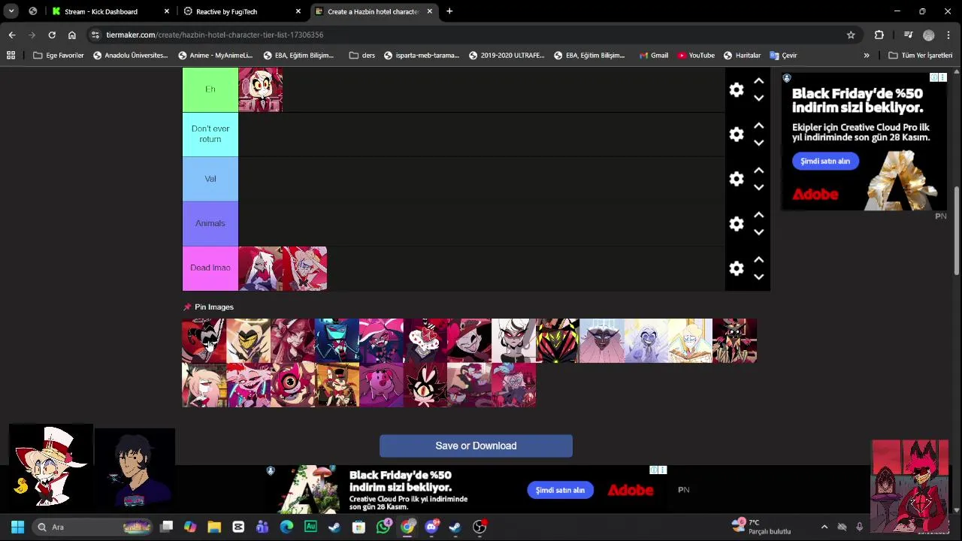Go back to the previous page
Image resolution: width=962 pixels, height=541 pixels.
click(x=12, y=35)
